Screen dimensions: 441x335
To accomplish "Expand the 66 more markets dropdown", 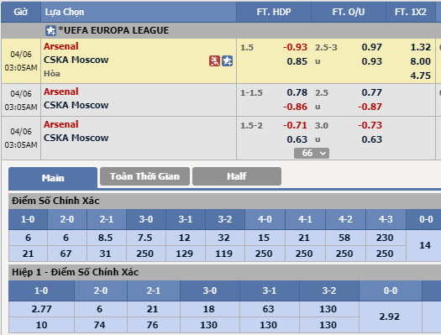I will pos(312,153).
